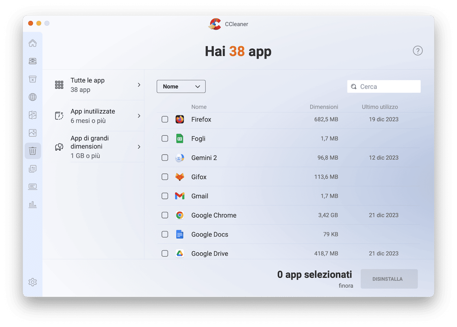Click the grid icon beside Tutte le app
Screen dimensions: 457x327
59,85
